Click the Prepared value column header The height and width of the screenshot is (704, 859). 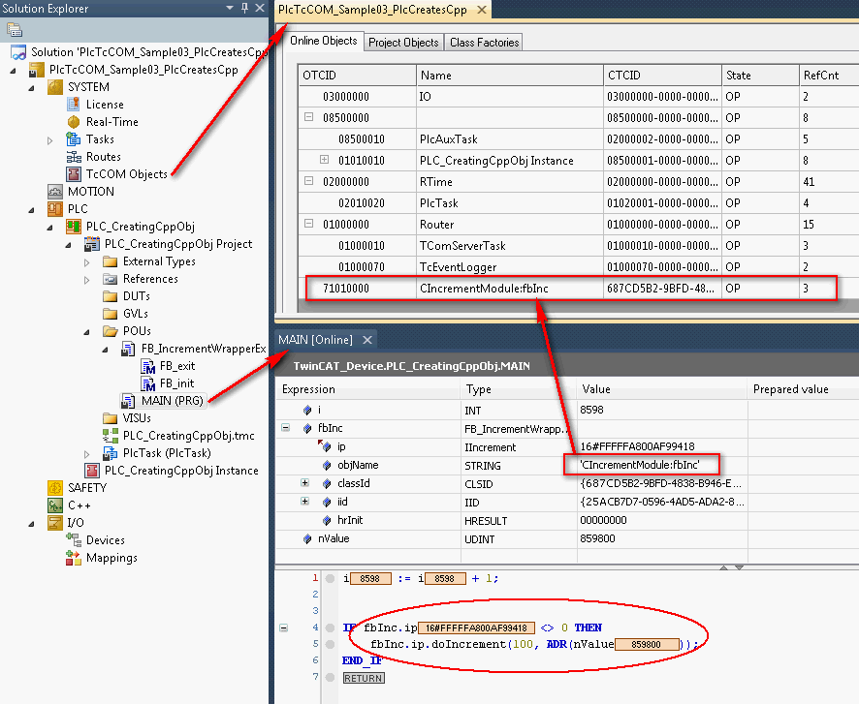pos(803,389)
